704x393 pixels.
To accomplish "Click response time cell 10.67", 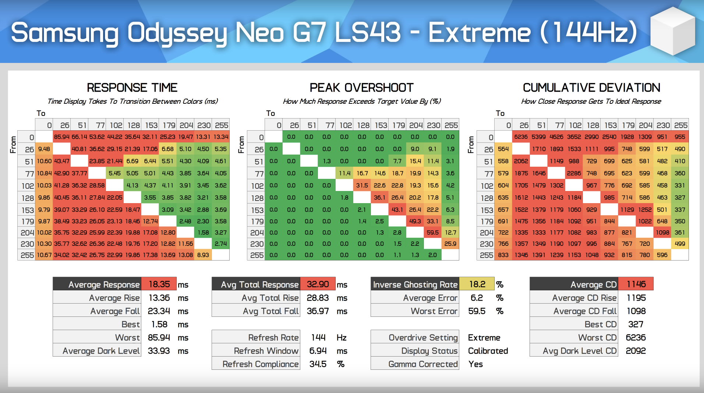I will (44, 255).
